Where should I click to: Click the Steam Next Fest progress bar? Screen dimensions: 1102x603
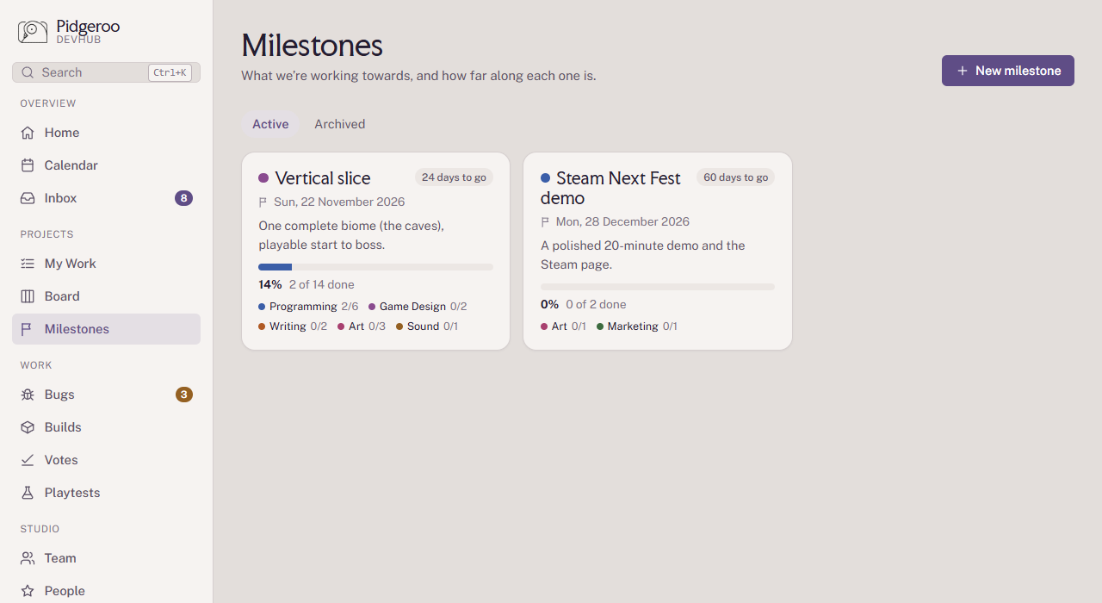click(x=658, y=287)
